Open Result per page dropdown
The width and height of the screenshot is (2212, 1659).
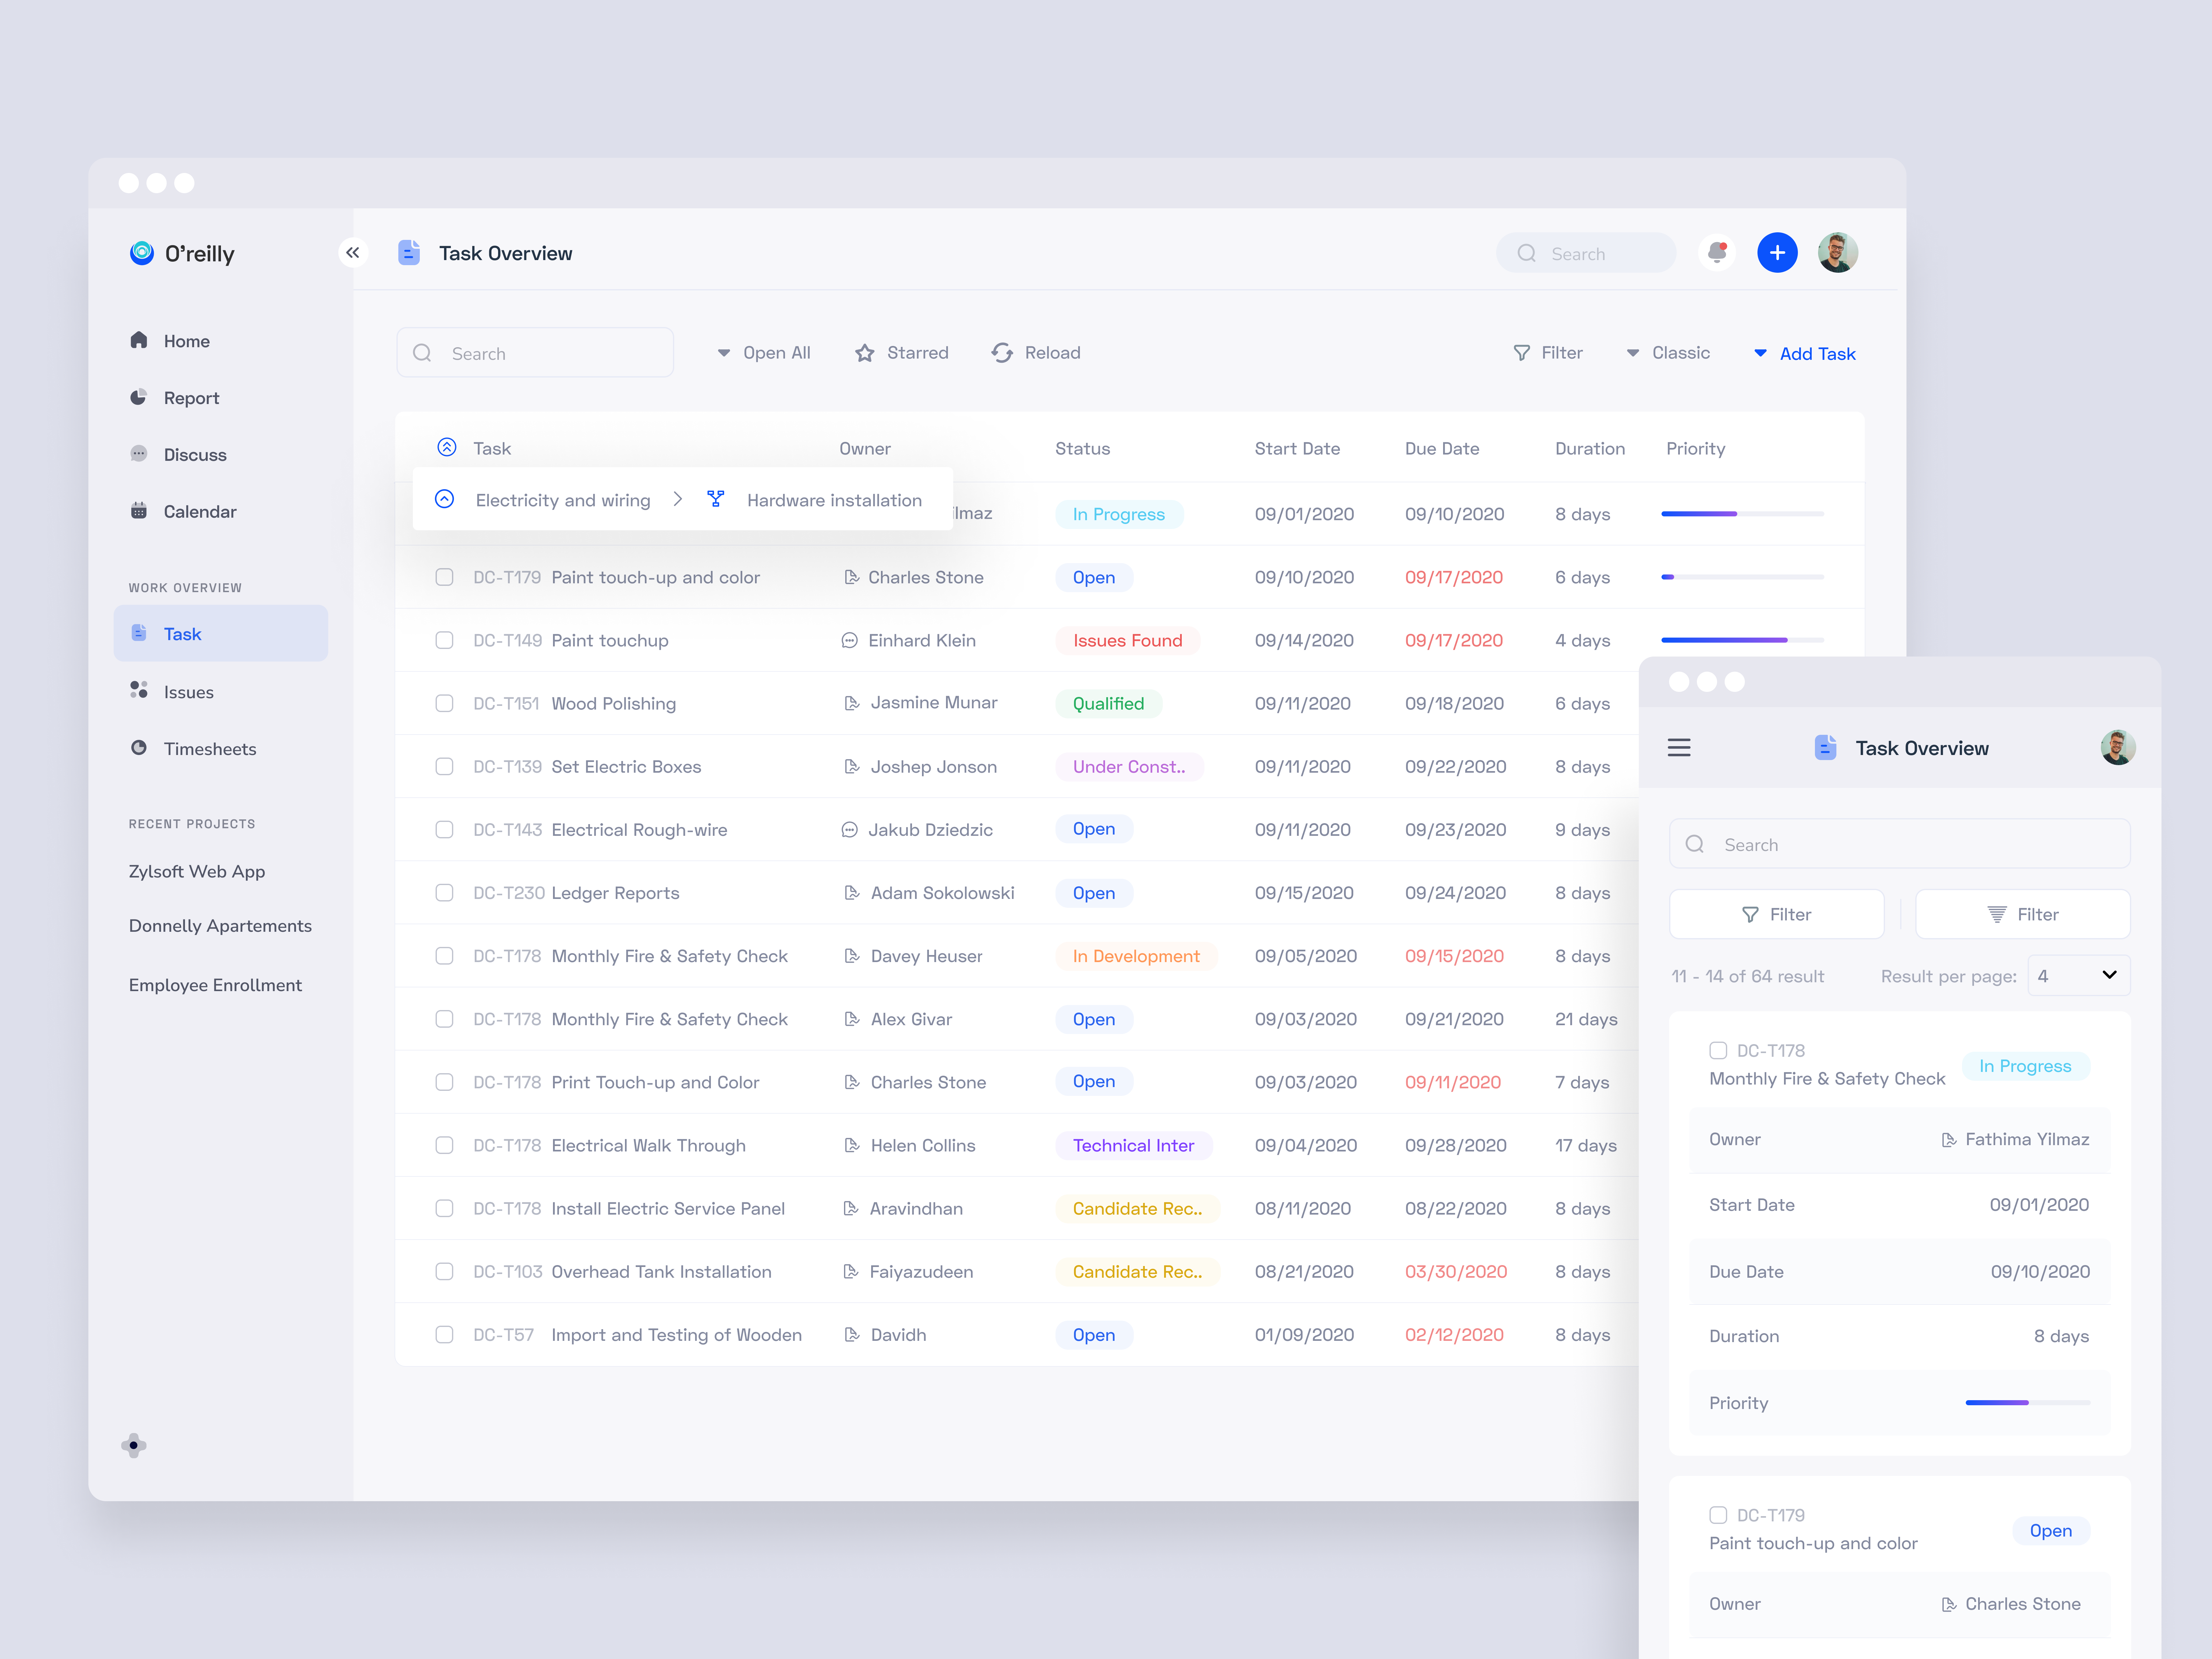2078,975
